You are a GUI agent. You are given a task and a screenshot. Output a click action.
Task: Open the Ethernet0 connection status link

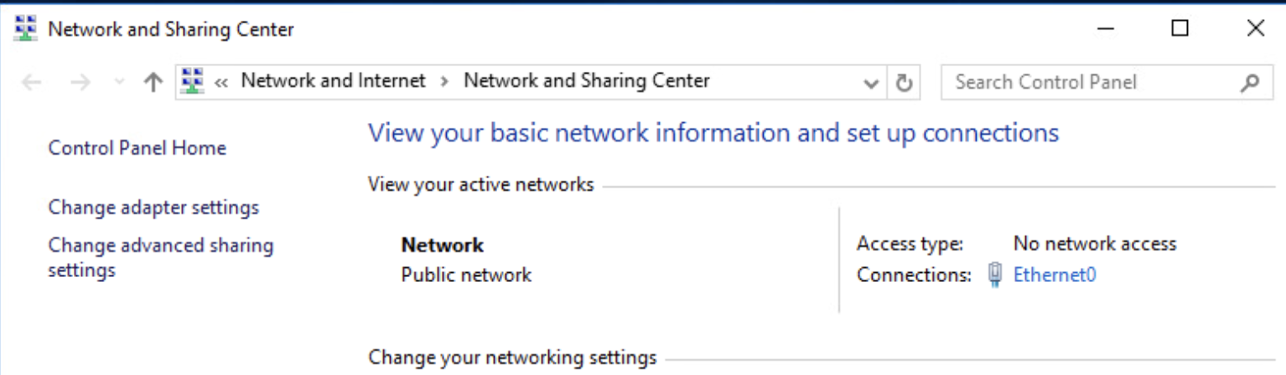(1054, 275)
